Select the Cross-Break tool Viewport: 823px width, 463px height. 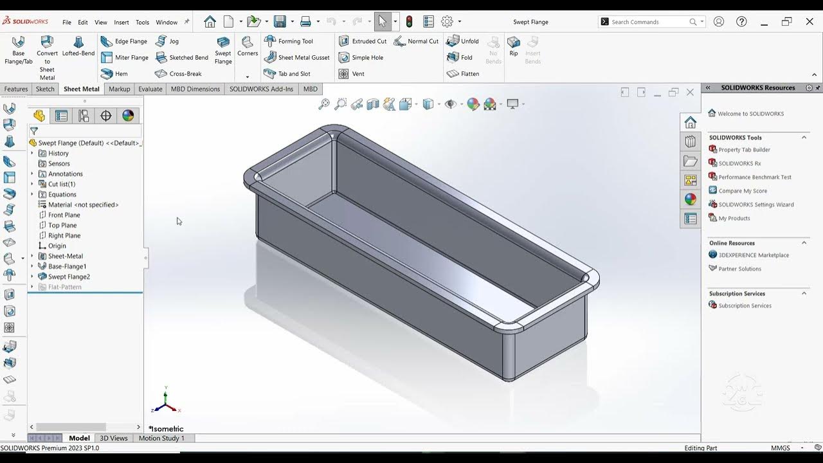tap(178, 74)
